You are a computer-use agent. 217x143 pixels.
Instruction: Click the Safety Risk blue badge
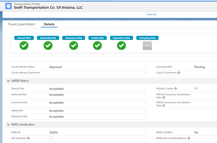pyautogui.click(x=97, y=38)
